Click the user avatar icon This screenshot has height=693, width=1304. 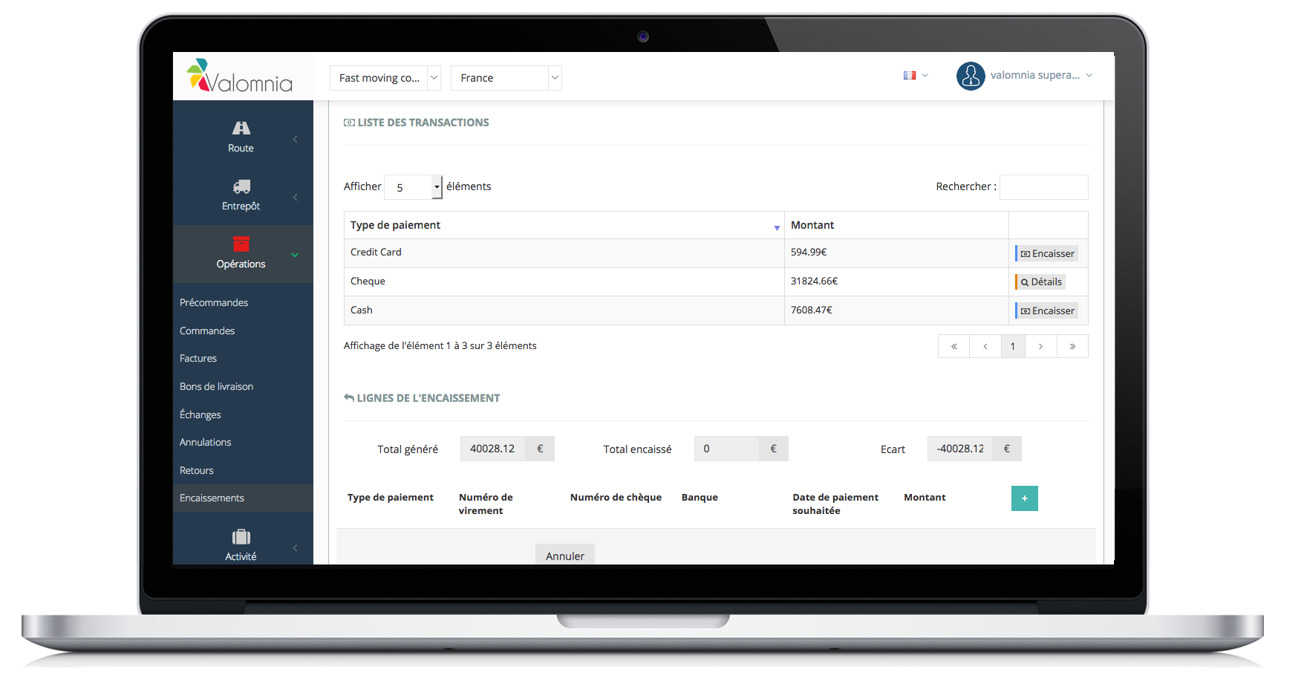click(970, 76)
